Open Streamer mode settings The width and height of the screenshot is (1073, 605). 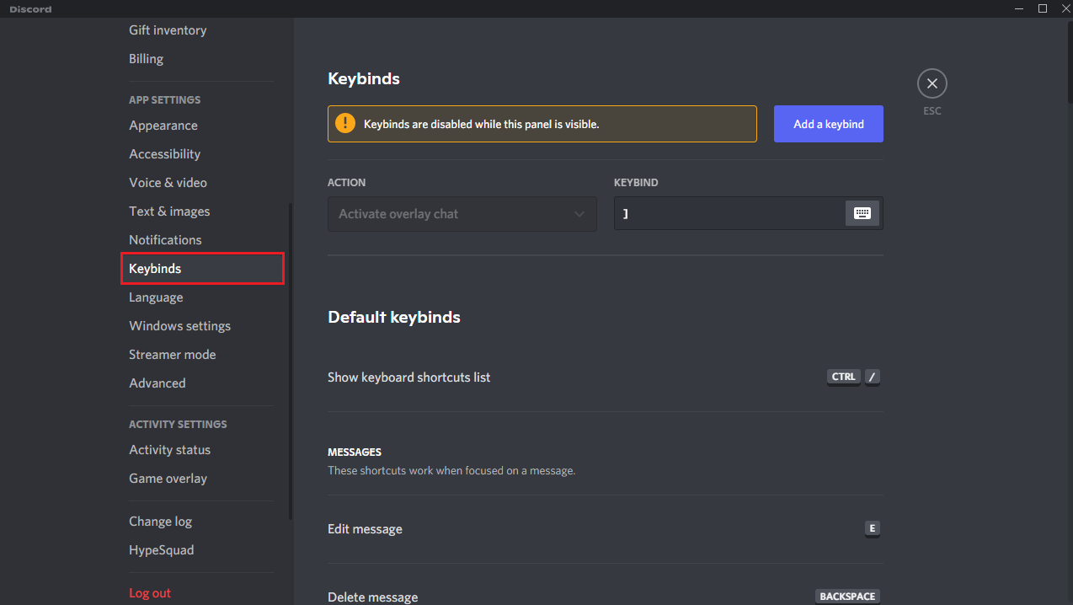(172, 354)
